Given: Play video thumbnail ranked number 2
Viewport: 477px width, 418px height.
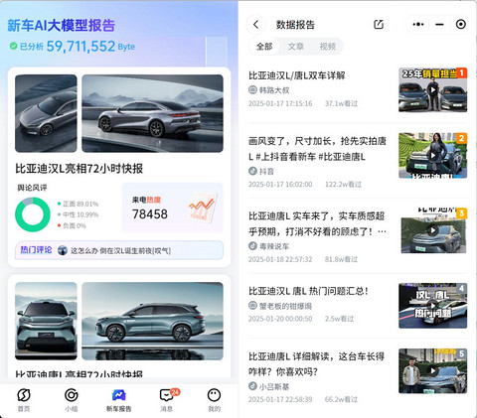Looking at the screenshot, I should click(432, 156).
